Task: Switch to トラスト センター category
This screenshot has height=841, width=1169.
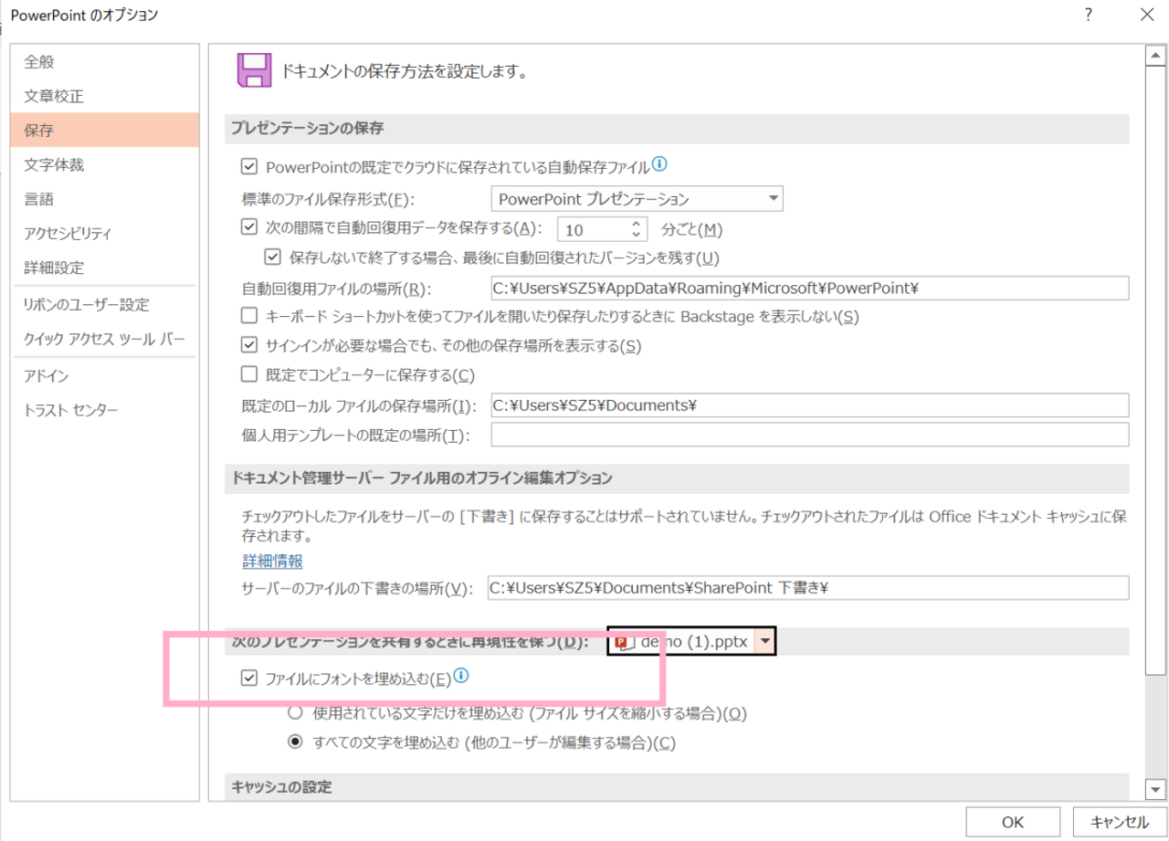Action: point(71,410)
